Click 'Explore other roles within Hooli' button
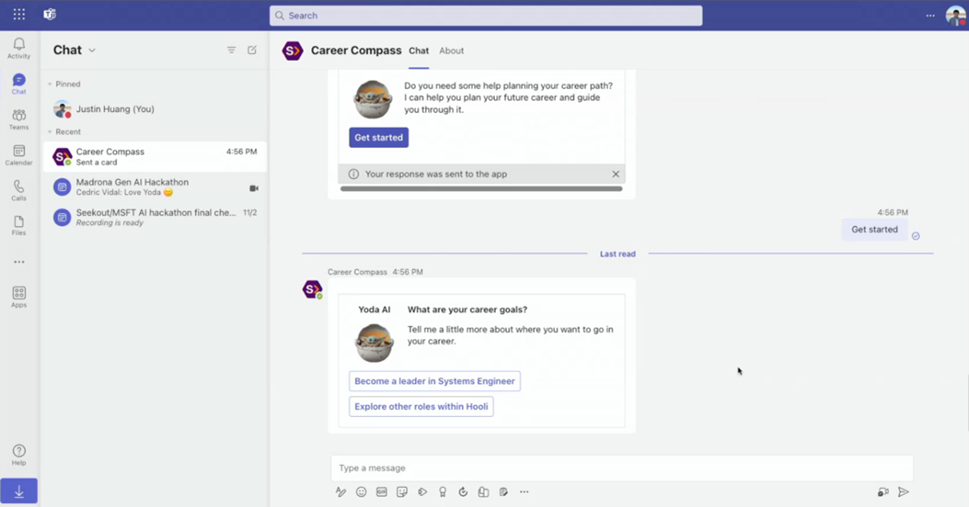 [x=421, y=407]
